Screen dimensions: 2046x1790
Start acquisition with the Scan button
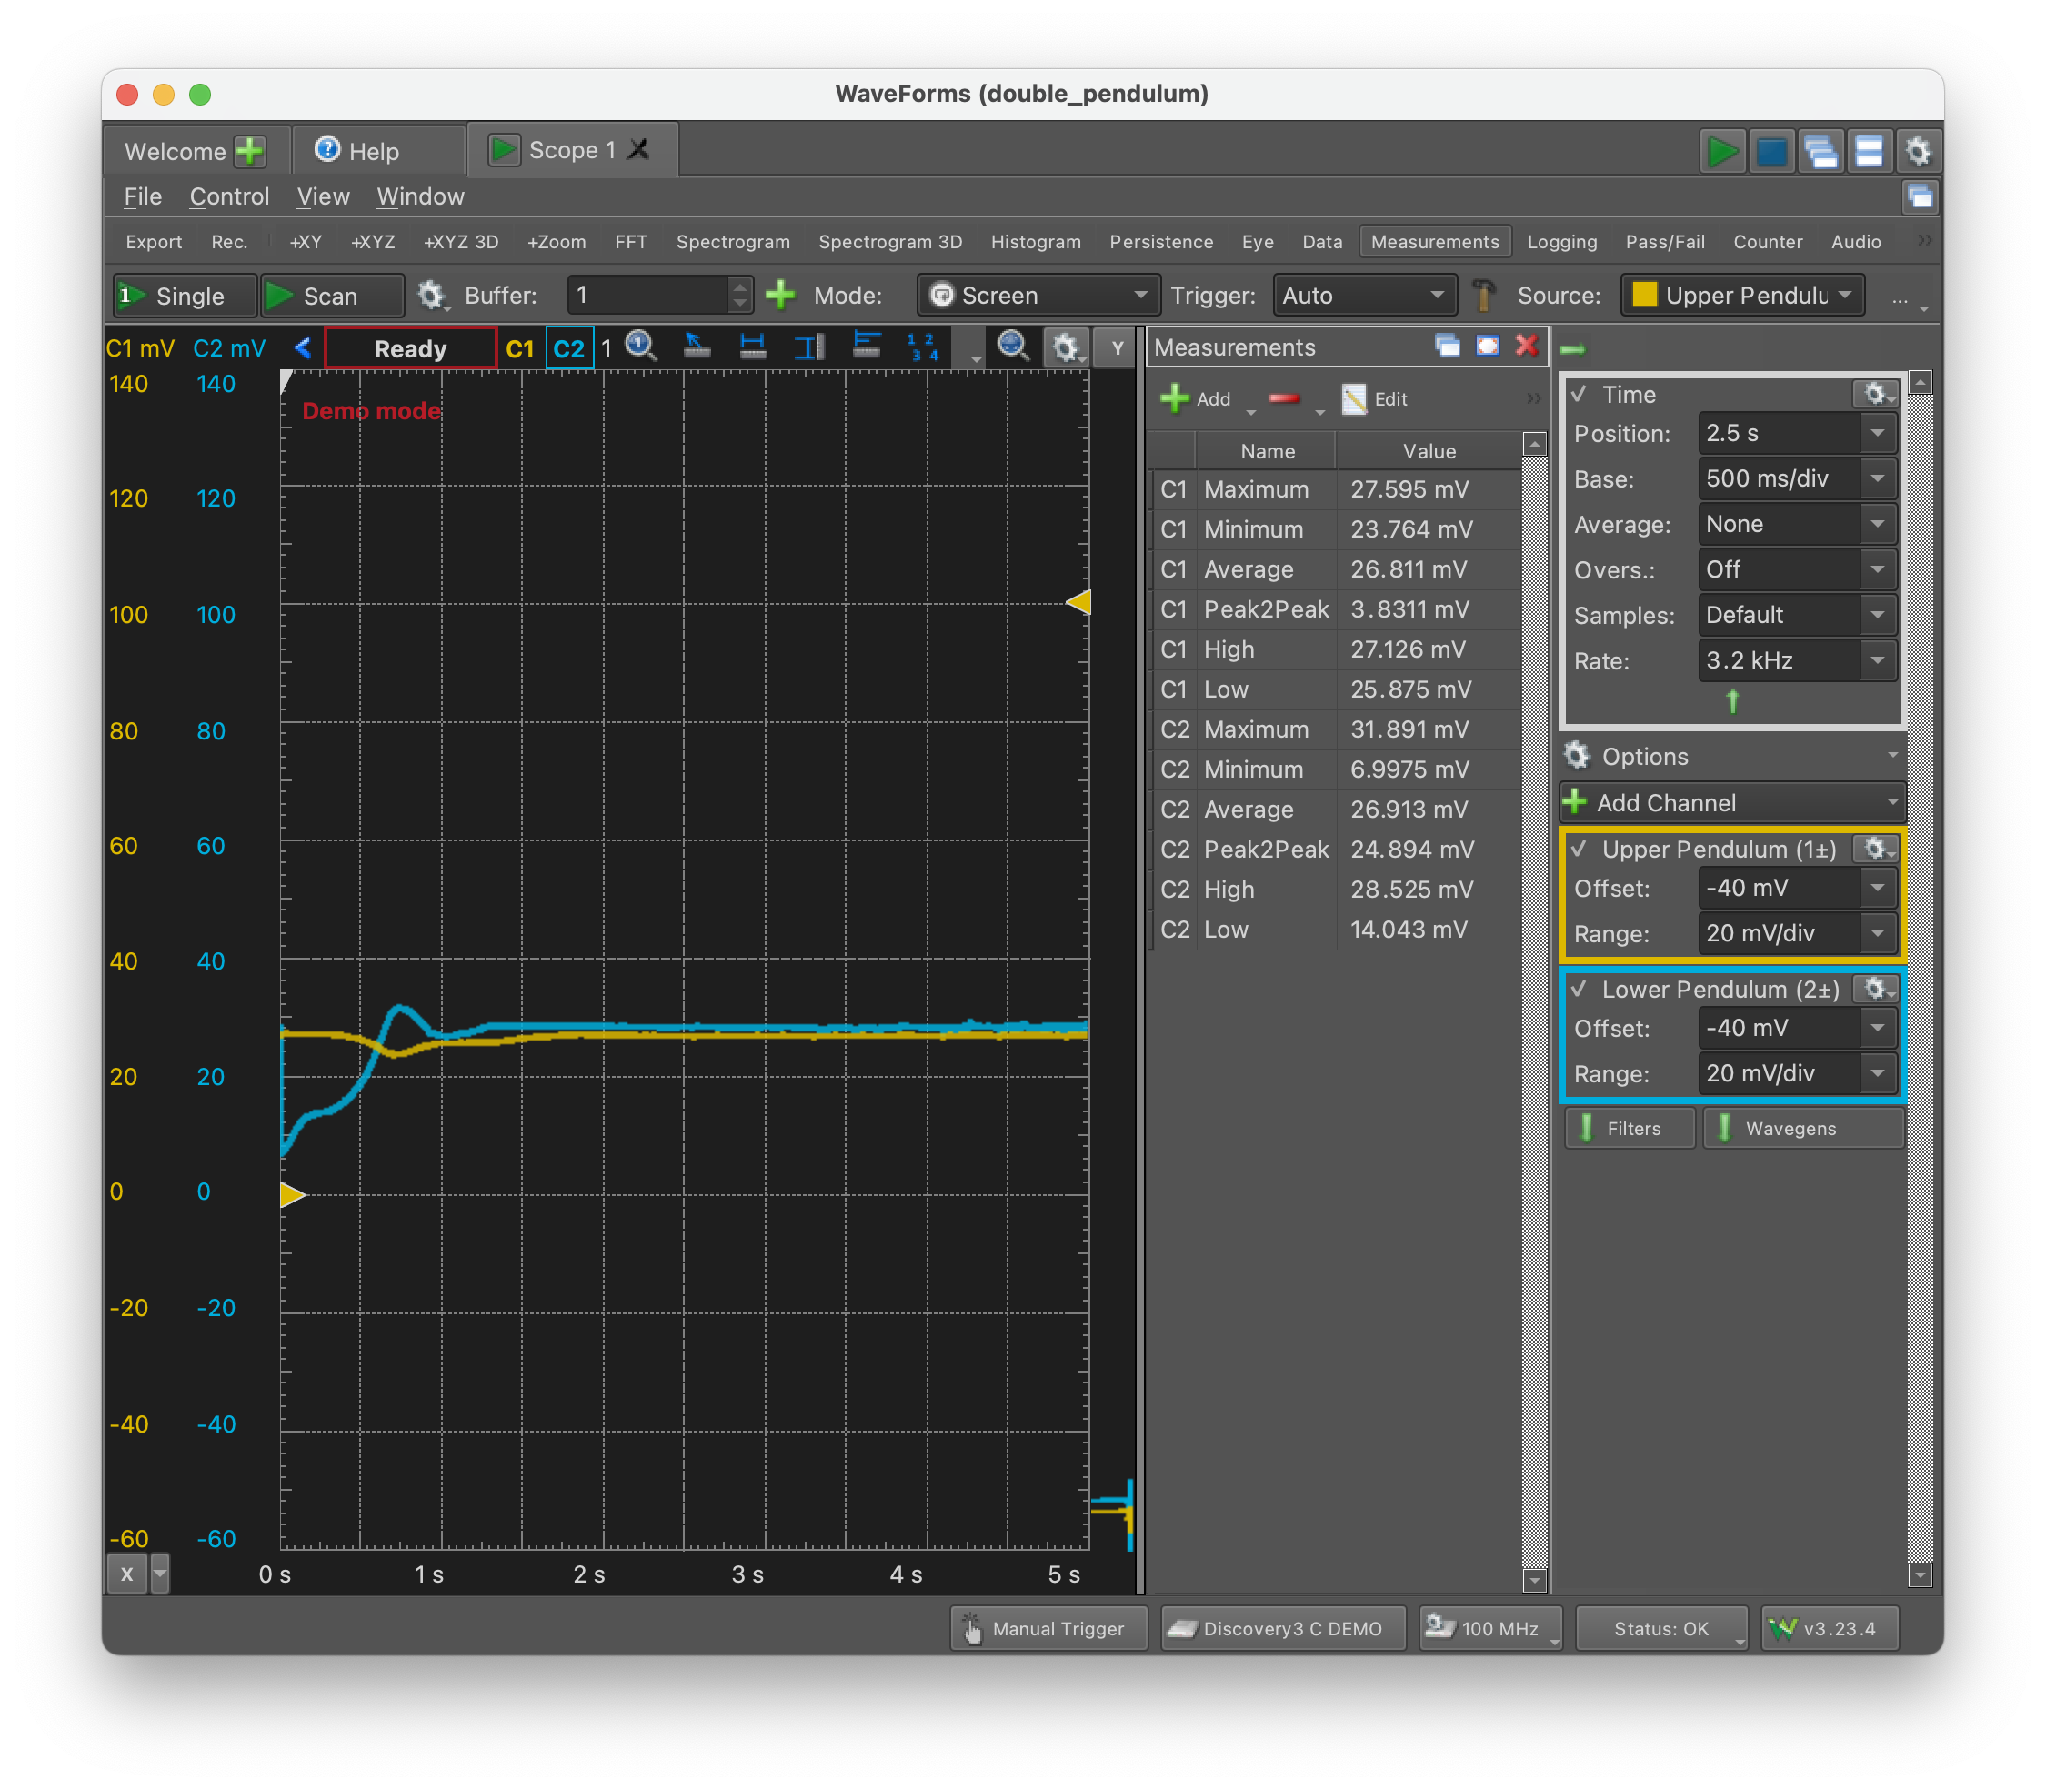click(x=332, y=295)
